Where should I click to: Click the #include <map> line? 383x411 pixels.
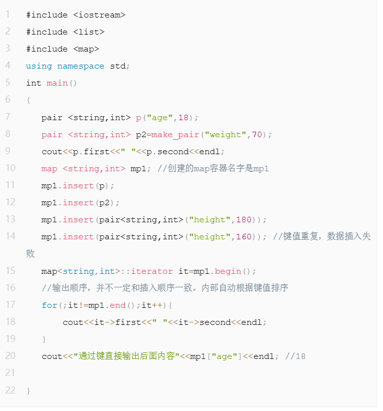click(62, 49)
